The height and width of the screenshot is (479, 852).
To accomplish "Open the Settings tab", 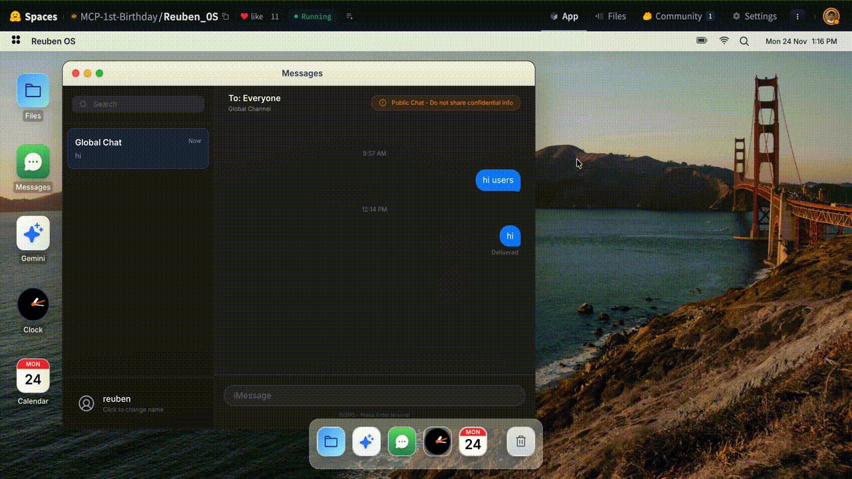I will tap(754, 17).
